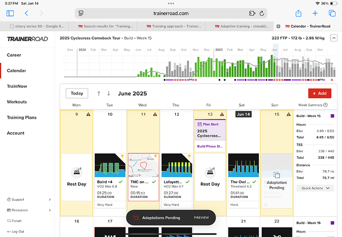Select Calendar in the sidebar

point(16,71)
